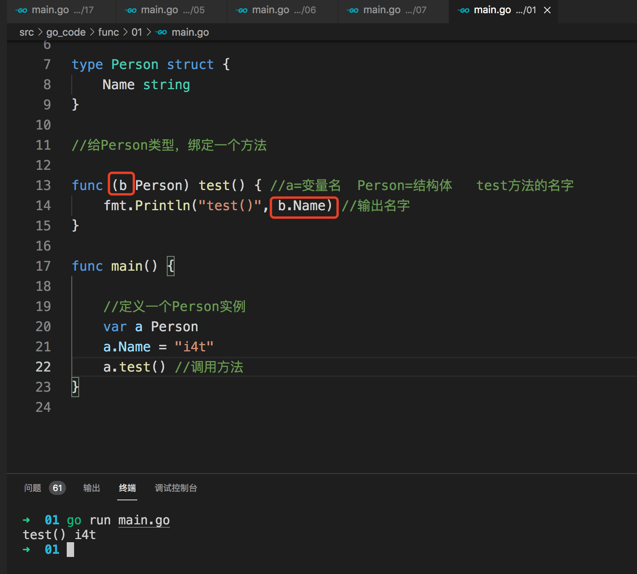The width and height of the screenshot is (637, 574).
Task: Expand the go_code breadcrumb segment
Action: (66, 32)
